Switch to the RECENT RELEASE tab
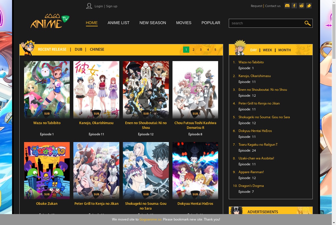 pos(52,49)
